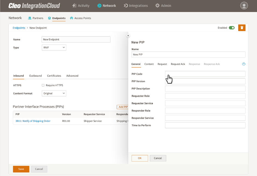Viewport: 257px width, 176px height.
Task: Close the New PIP panel
Action: 128,36
